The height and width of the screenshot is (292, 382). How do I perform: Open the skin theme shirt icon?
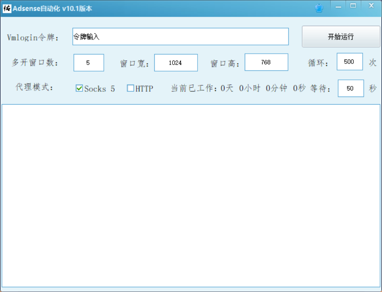click(x=319, y=8)
